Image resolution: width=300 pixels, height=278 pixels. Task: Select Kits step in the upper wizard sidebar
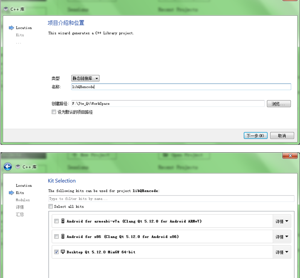pos(20,35)
